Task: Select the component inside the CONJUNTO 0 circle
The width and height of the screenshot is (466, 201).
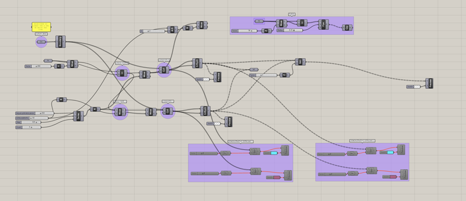Action: (x=164, y=70)
